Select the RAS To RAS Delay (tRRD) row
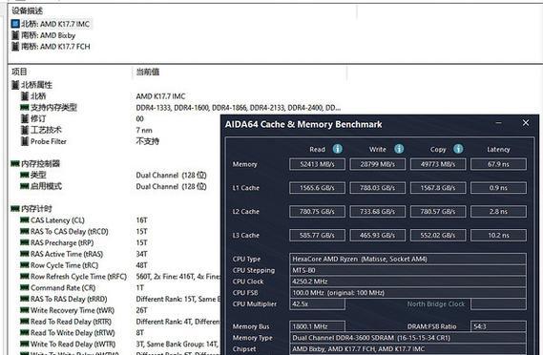The width and height of the screenshot is (543, 355). pos(64,299)
